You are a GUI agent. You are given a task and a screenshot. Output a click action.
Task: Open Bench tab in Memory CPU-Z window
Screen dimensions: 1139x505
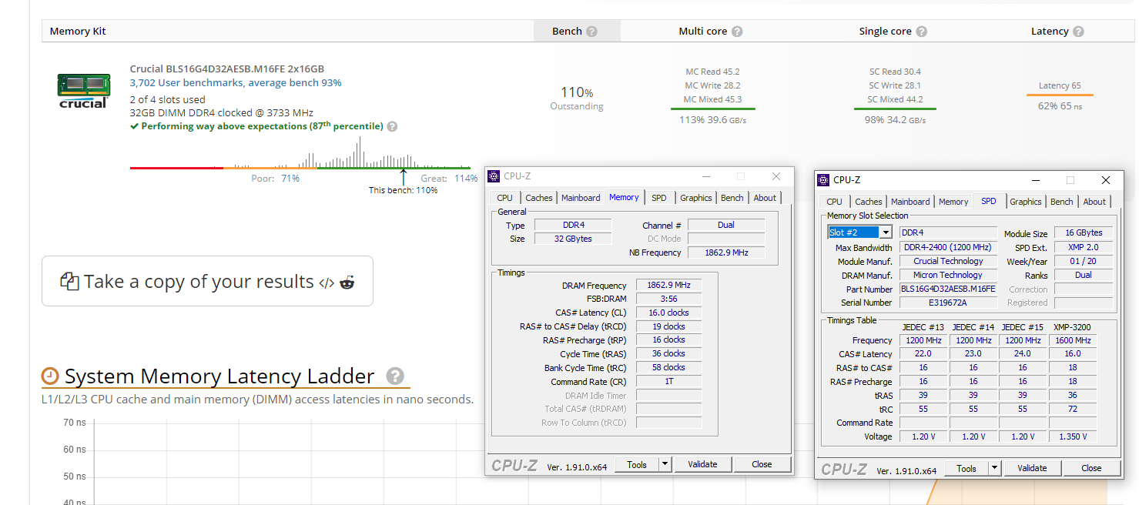coord(732,198)
